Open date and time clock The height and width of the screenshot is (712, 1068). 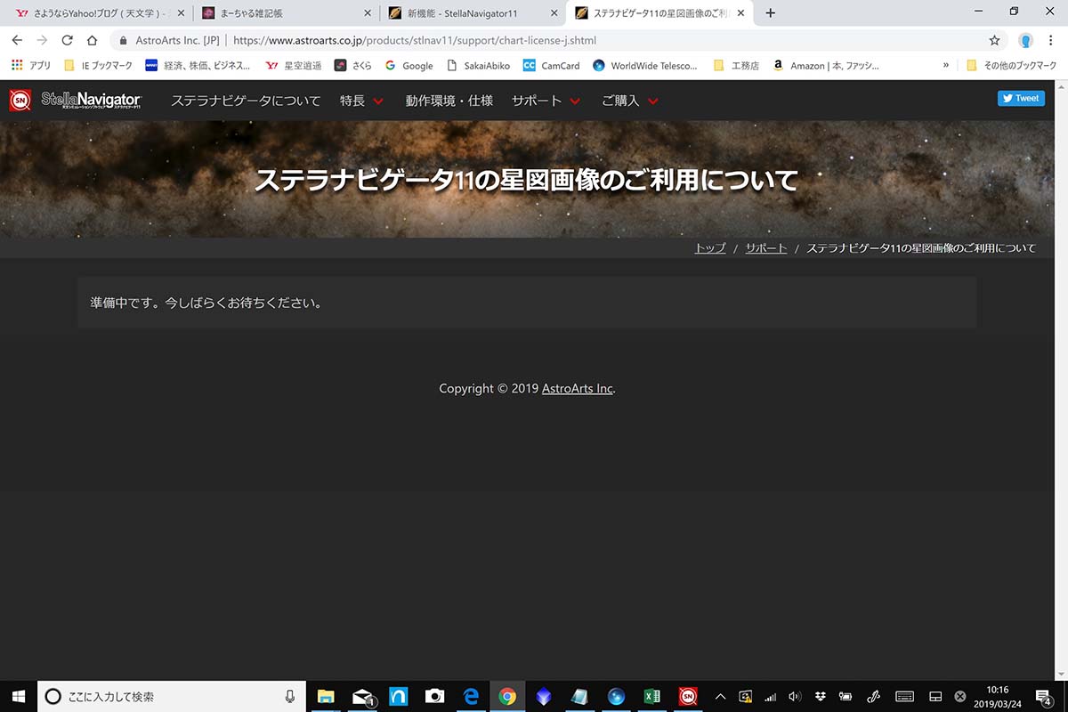click(998, 696)
